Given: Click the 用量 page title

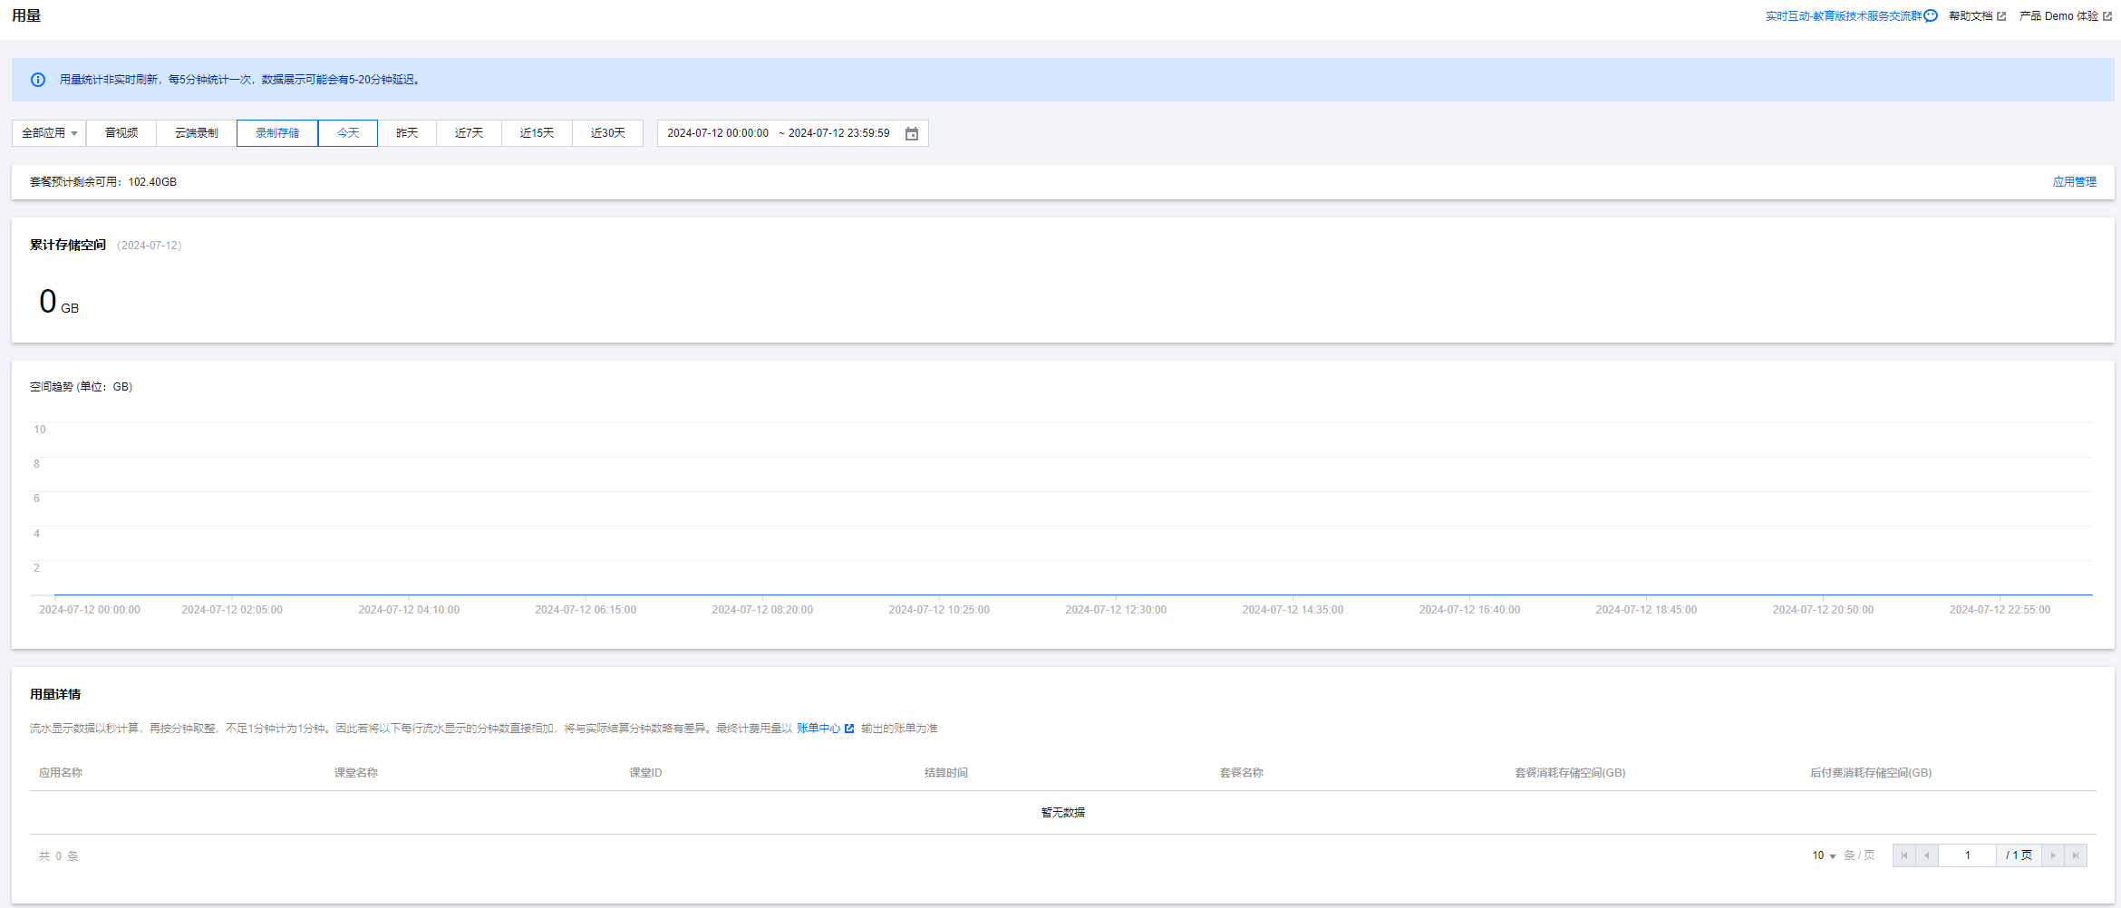Looking at the screenshot, I should click(26, 15).
